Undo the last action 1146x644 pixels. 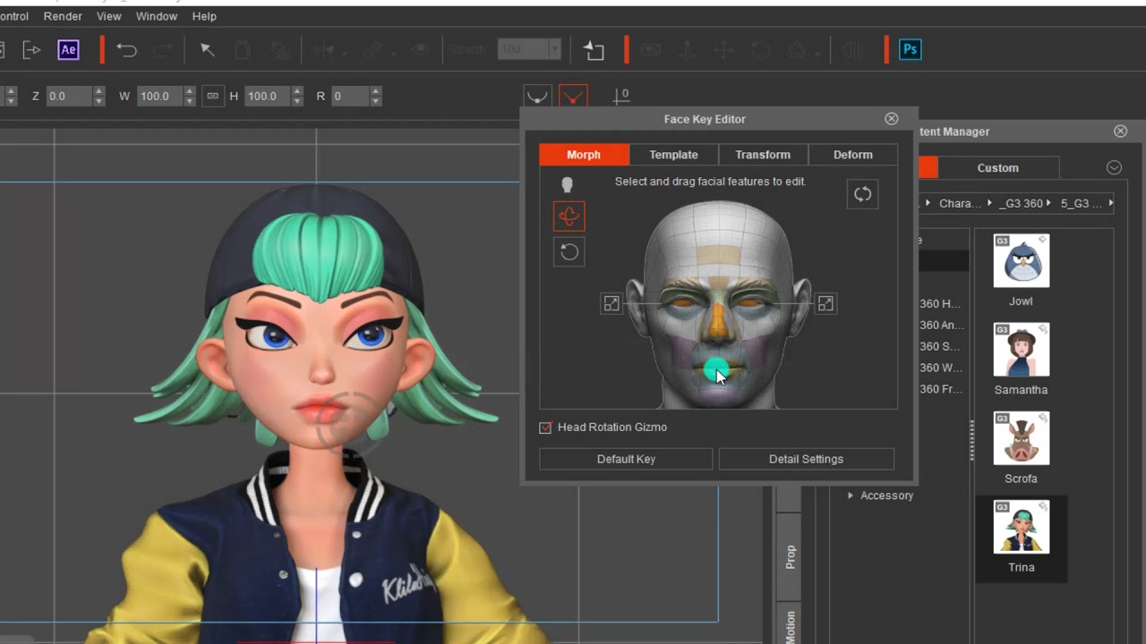(x=126, y=50)
